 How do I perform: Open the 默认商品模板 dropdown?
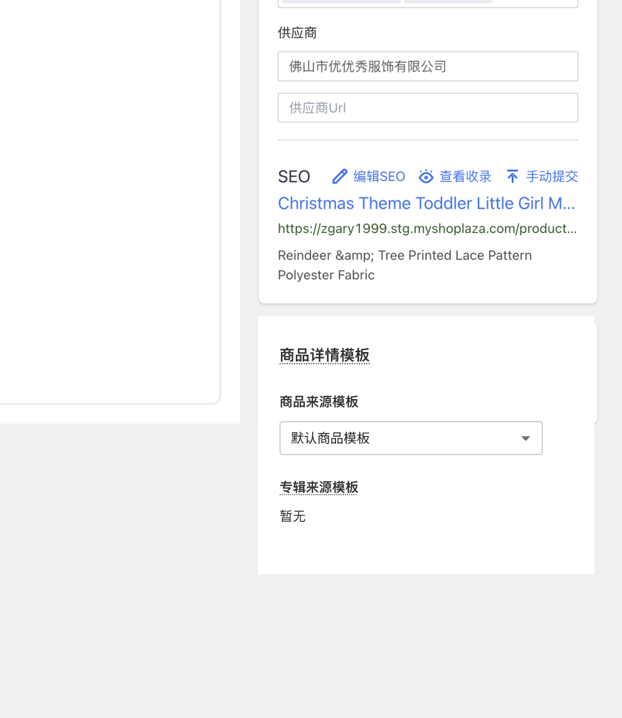coord(401,438)
